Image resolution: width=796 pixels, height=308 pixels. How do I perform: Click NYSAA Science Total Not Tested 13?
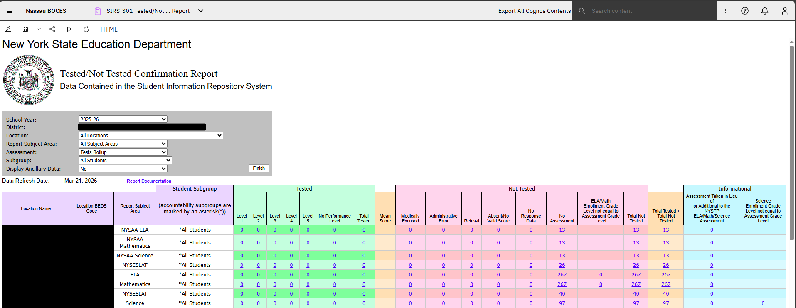coord(636,255)
